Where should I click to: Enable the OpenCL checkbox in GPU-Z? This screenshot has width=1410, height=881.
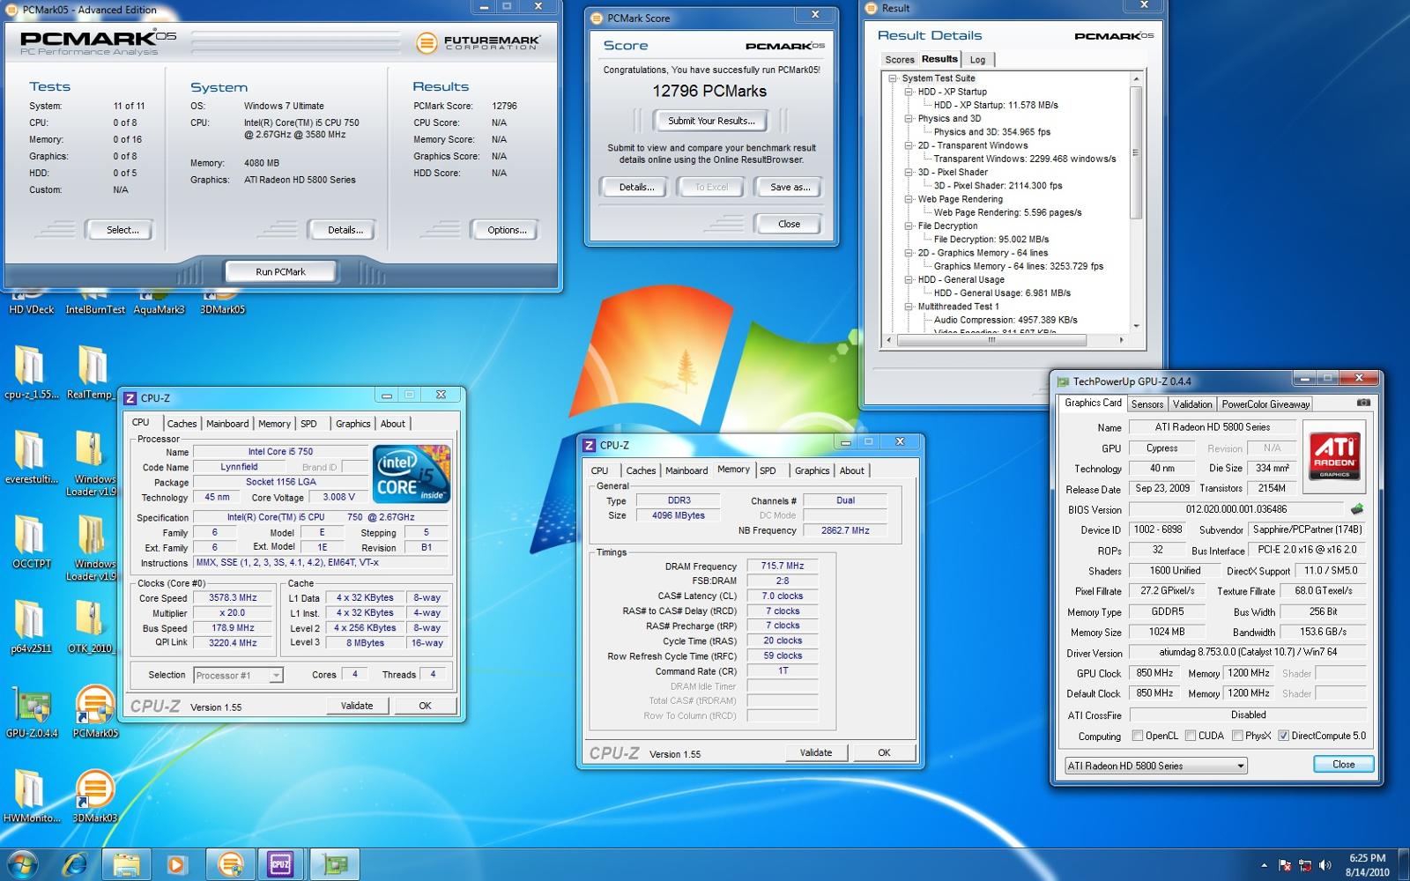point(1137,736)
